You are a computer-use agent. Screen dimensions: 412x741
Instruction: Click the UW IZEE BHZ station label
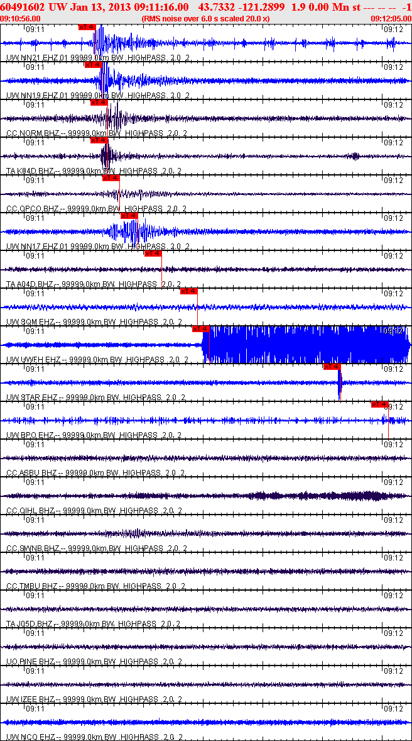(x=94, y=700)
